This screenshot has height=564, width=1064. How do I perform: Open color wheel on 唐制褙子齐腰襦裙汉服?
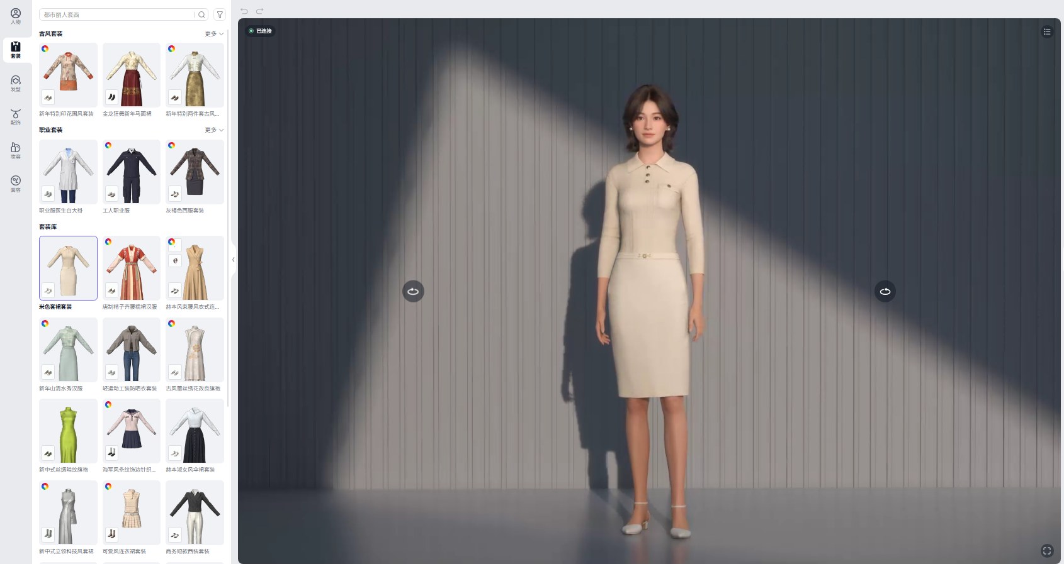coord(108,241)
